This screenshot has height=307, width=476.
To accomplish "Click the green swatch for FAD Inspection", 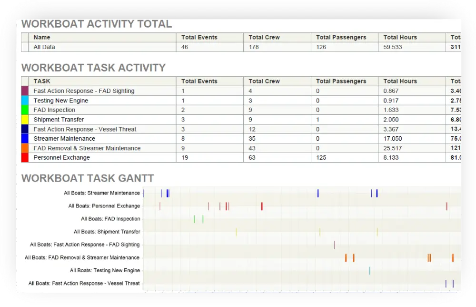I will [25, 110].
